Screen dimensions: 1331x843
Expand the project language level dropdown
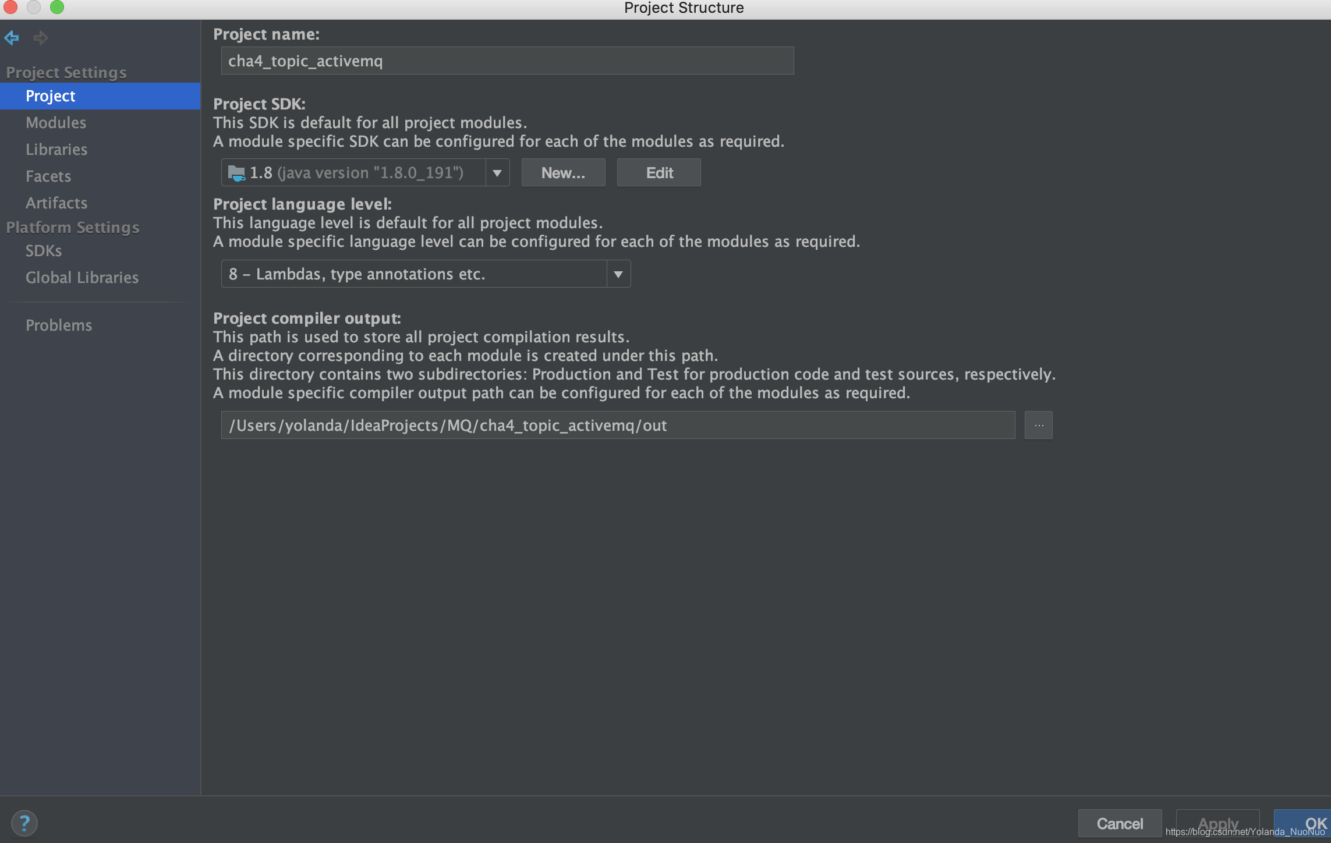coord(618,274)
